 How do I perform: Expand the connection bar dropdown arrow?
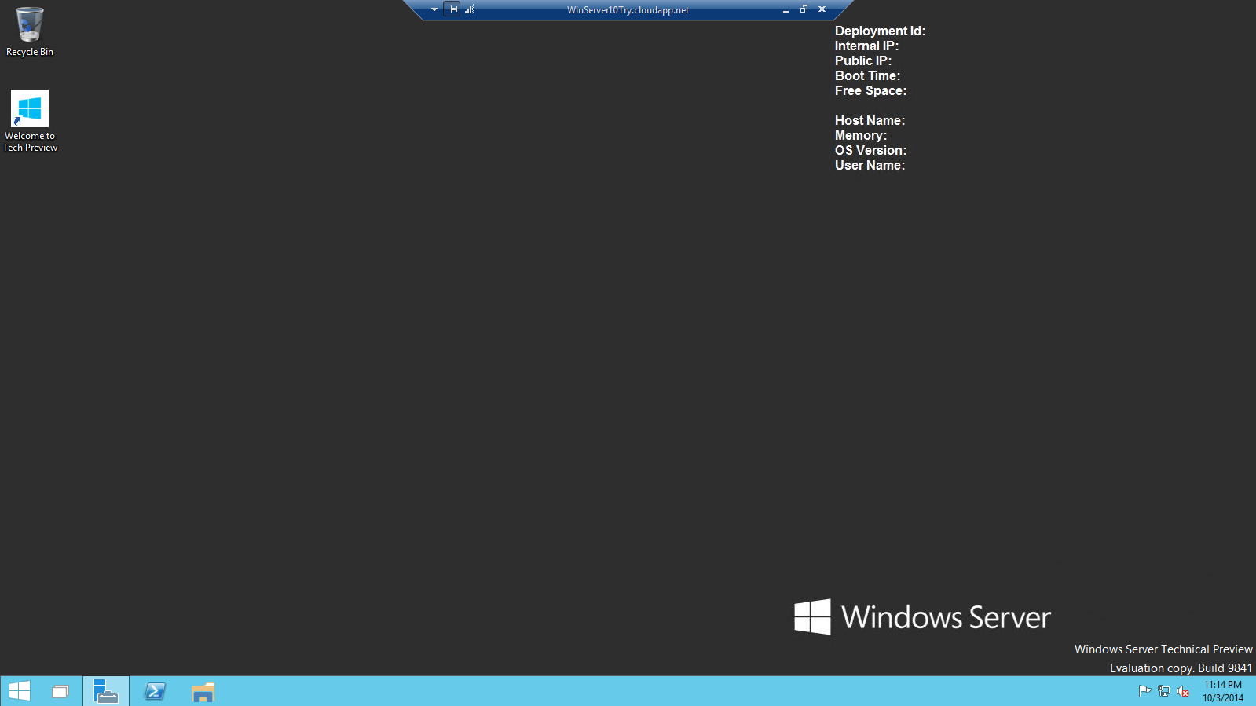tap(434, 9)
